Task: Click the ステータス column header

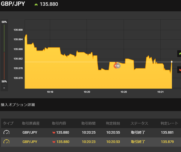Action: [x=139, y=123]
